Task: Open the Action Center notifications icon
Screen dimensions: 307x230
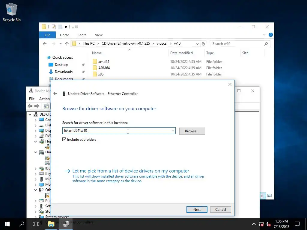Action: (x=297, y=224)
